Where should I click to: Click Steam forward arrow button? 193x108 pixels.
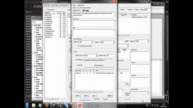(x=31, y=7)
